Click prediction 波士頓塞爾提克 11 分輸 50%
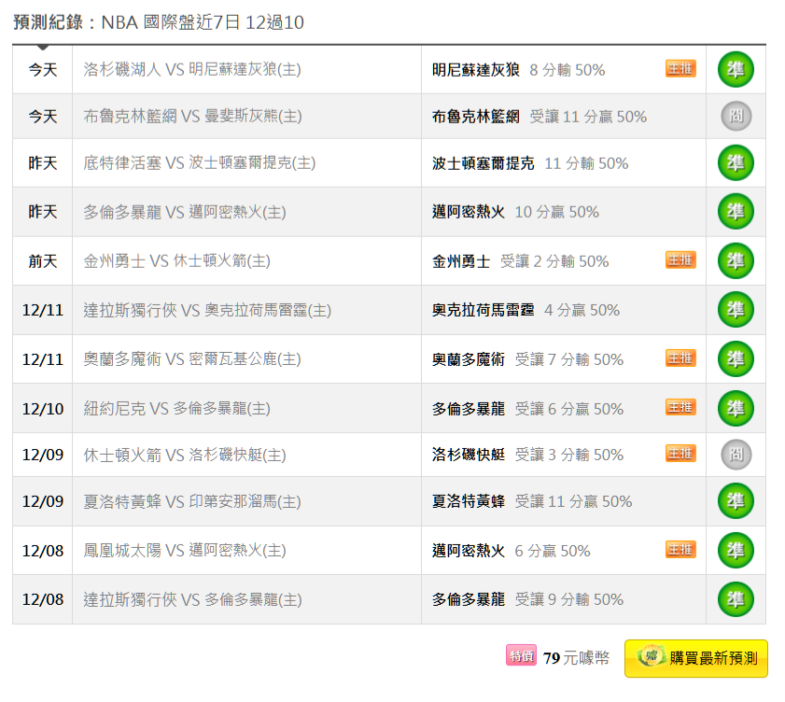Screen dimensions: 785x702 [x=530, y=163]
